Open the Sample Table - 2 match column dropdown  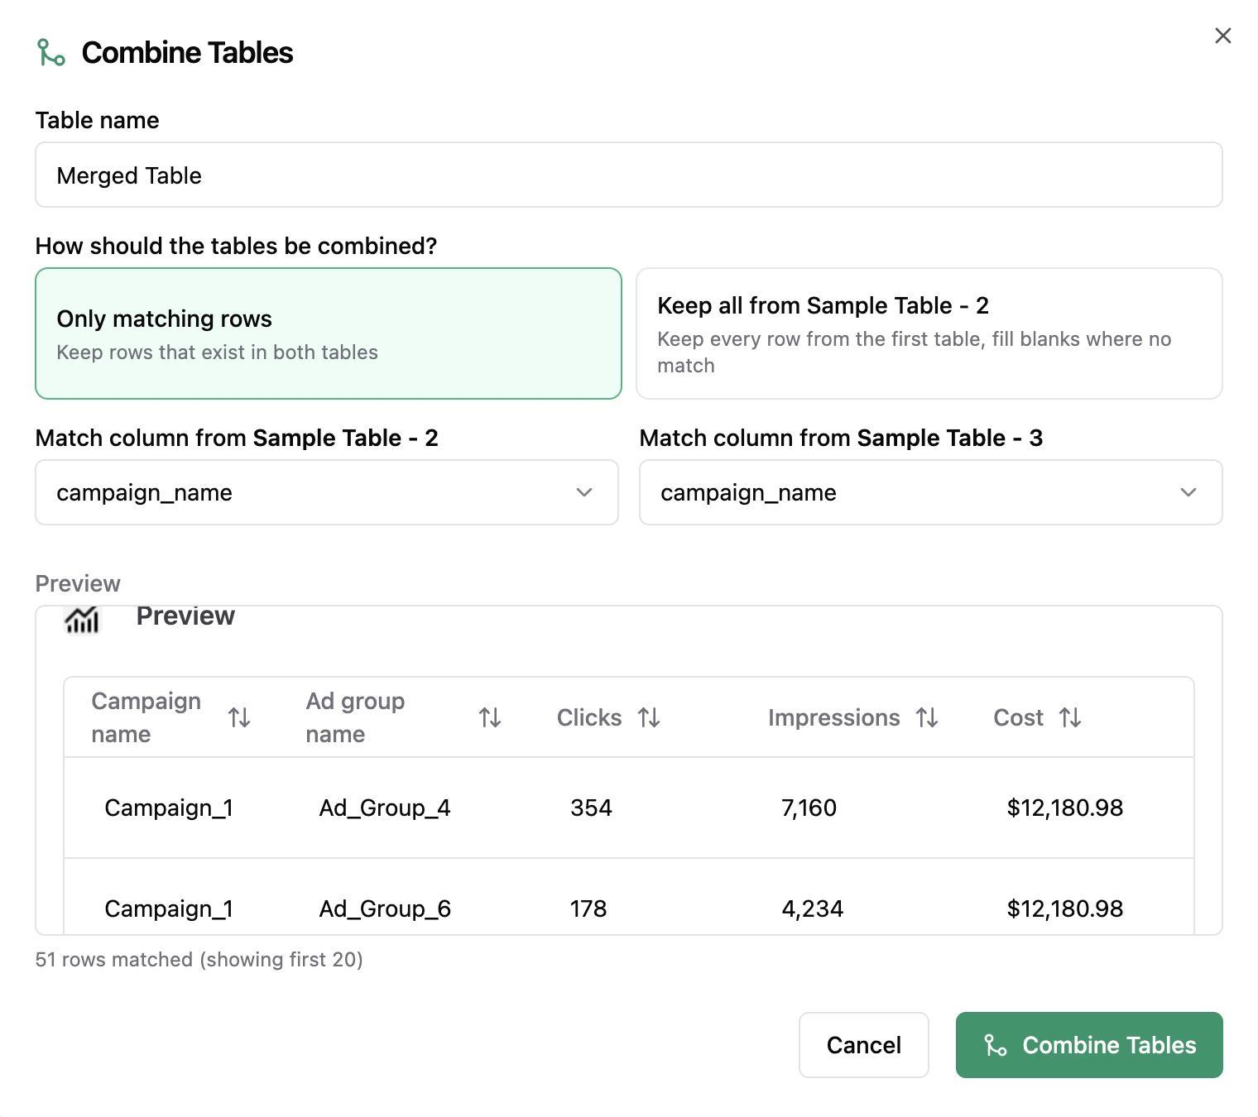pos(326,492)
